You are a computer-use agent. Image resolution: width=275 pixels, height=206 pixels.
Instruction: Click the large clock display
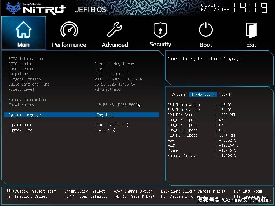point(250,8)
